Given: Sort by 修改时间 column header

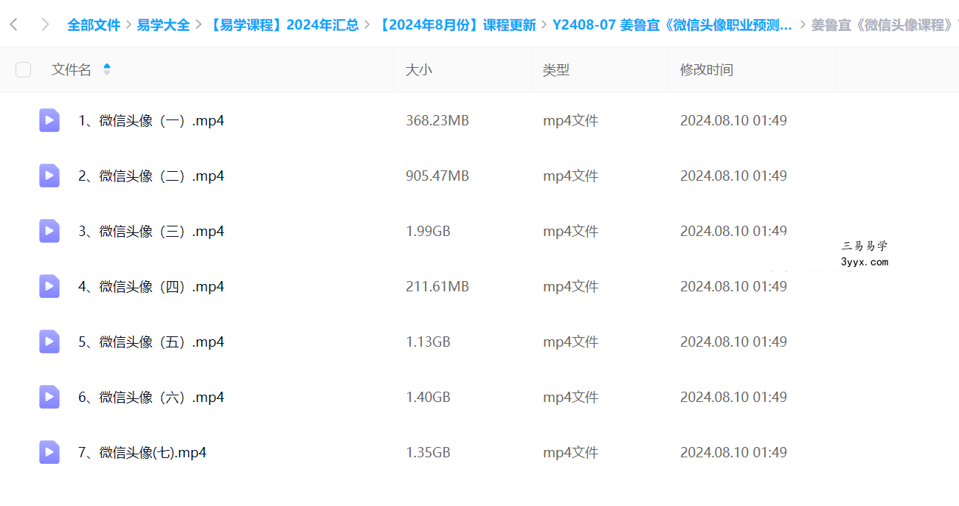Looking at the screenshot, I should tap(707, 70).
